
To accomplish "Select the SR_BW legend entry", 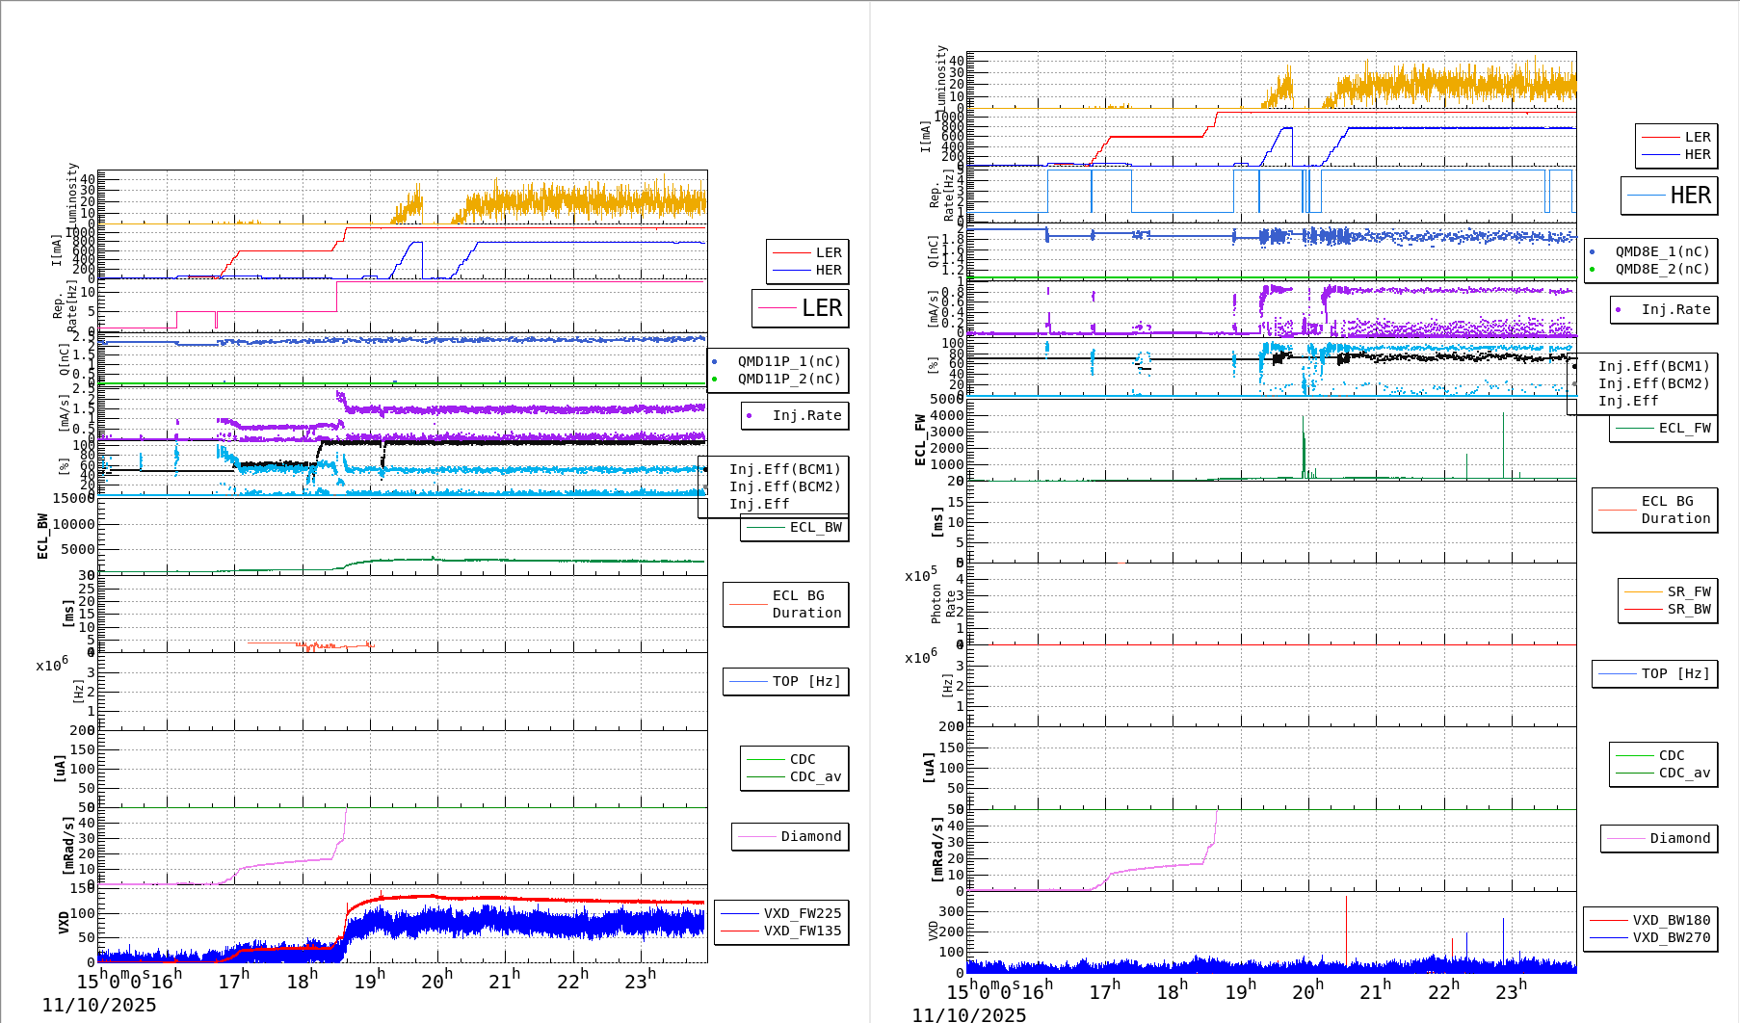I will pyautogui.click(x=1688, y=609).
